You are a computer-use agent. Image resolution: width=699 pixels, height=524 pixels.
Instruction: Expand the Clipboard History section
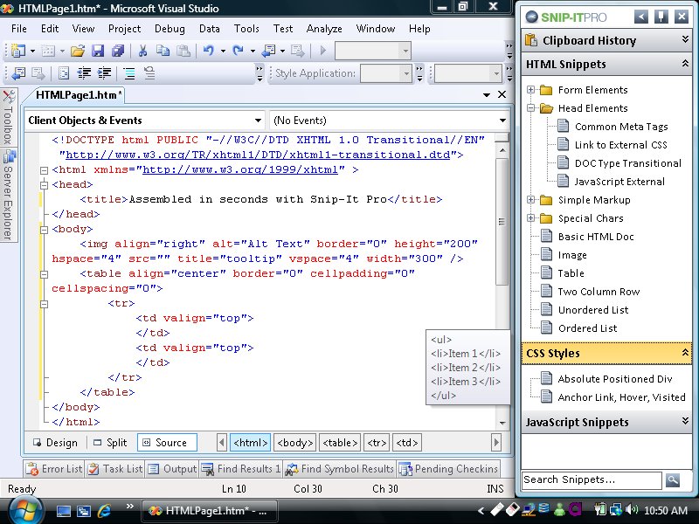pyautogui.click(x=686, y=40)
